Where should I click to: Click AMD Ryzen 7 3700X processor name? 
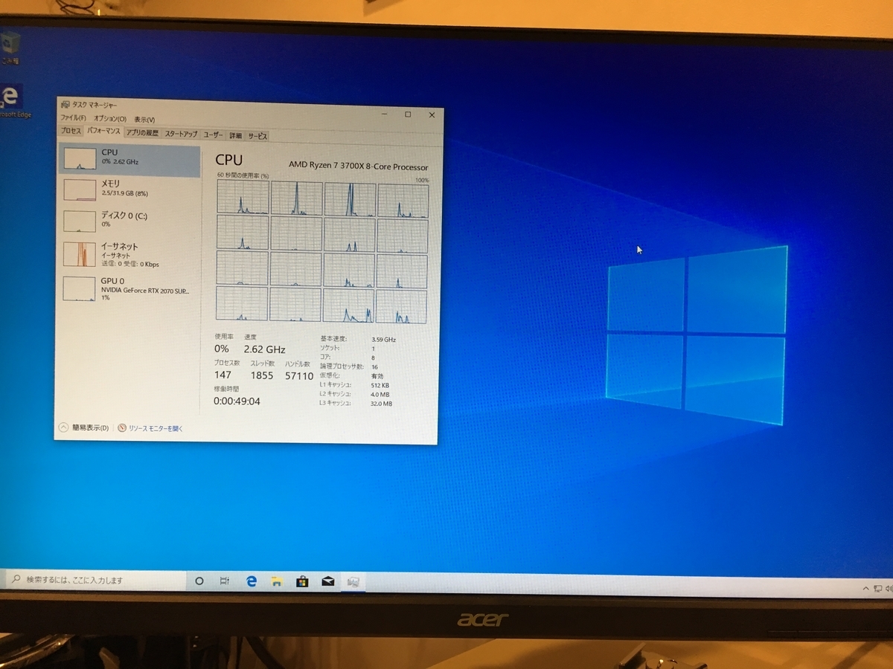[x=359, y=167]
